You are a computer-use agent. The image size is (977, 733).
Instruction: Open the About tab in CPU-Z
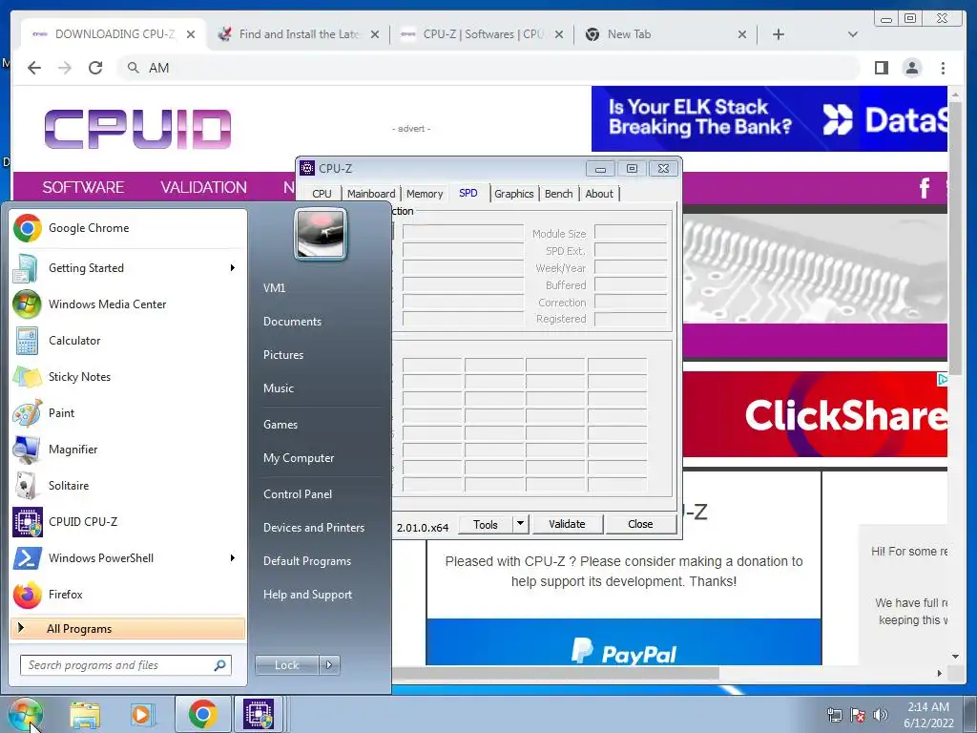click(599, 194)
